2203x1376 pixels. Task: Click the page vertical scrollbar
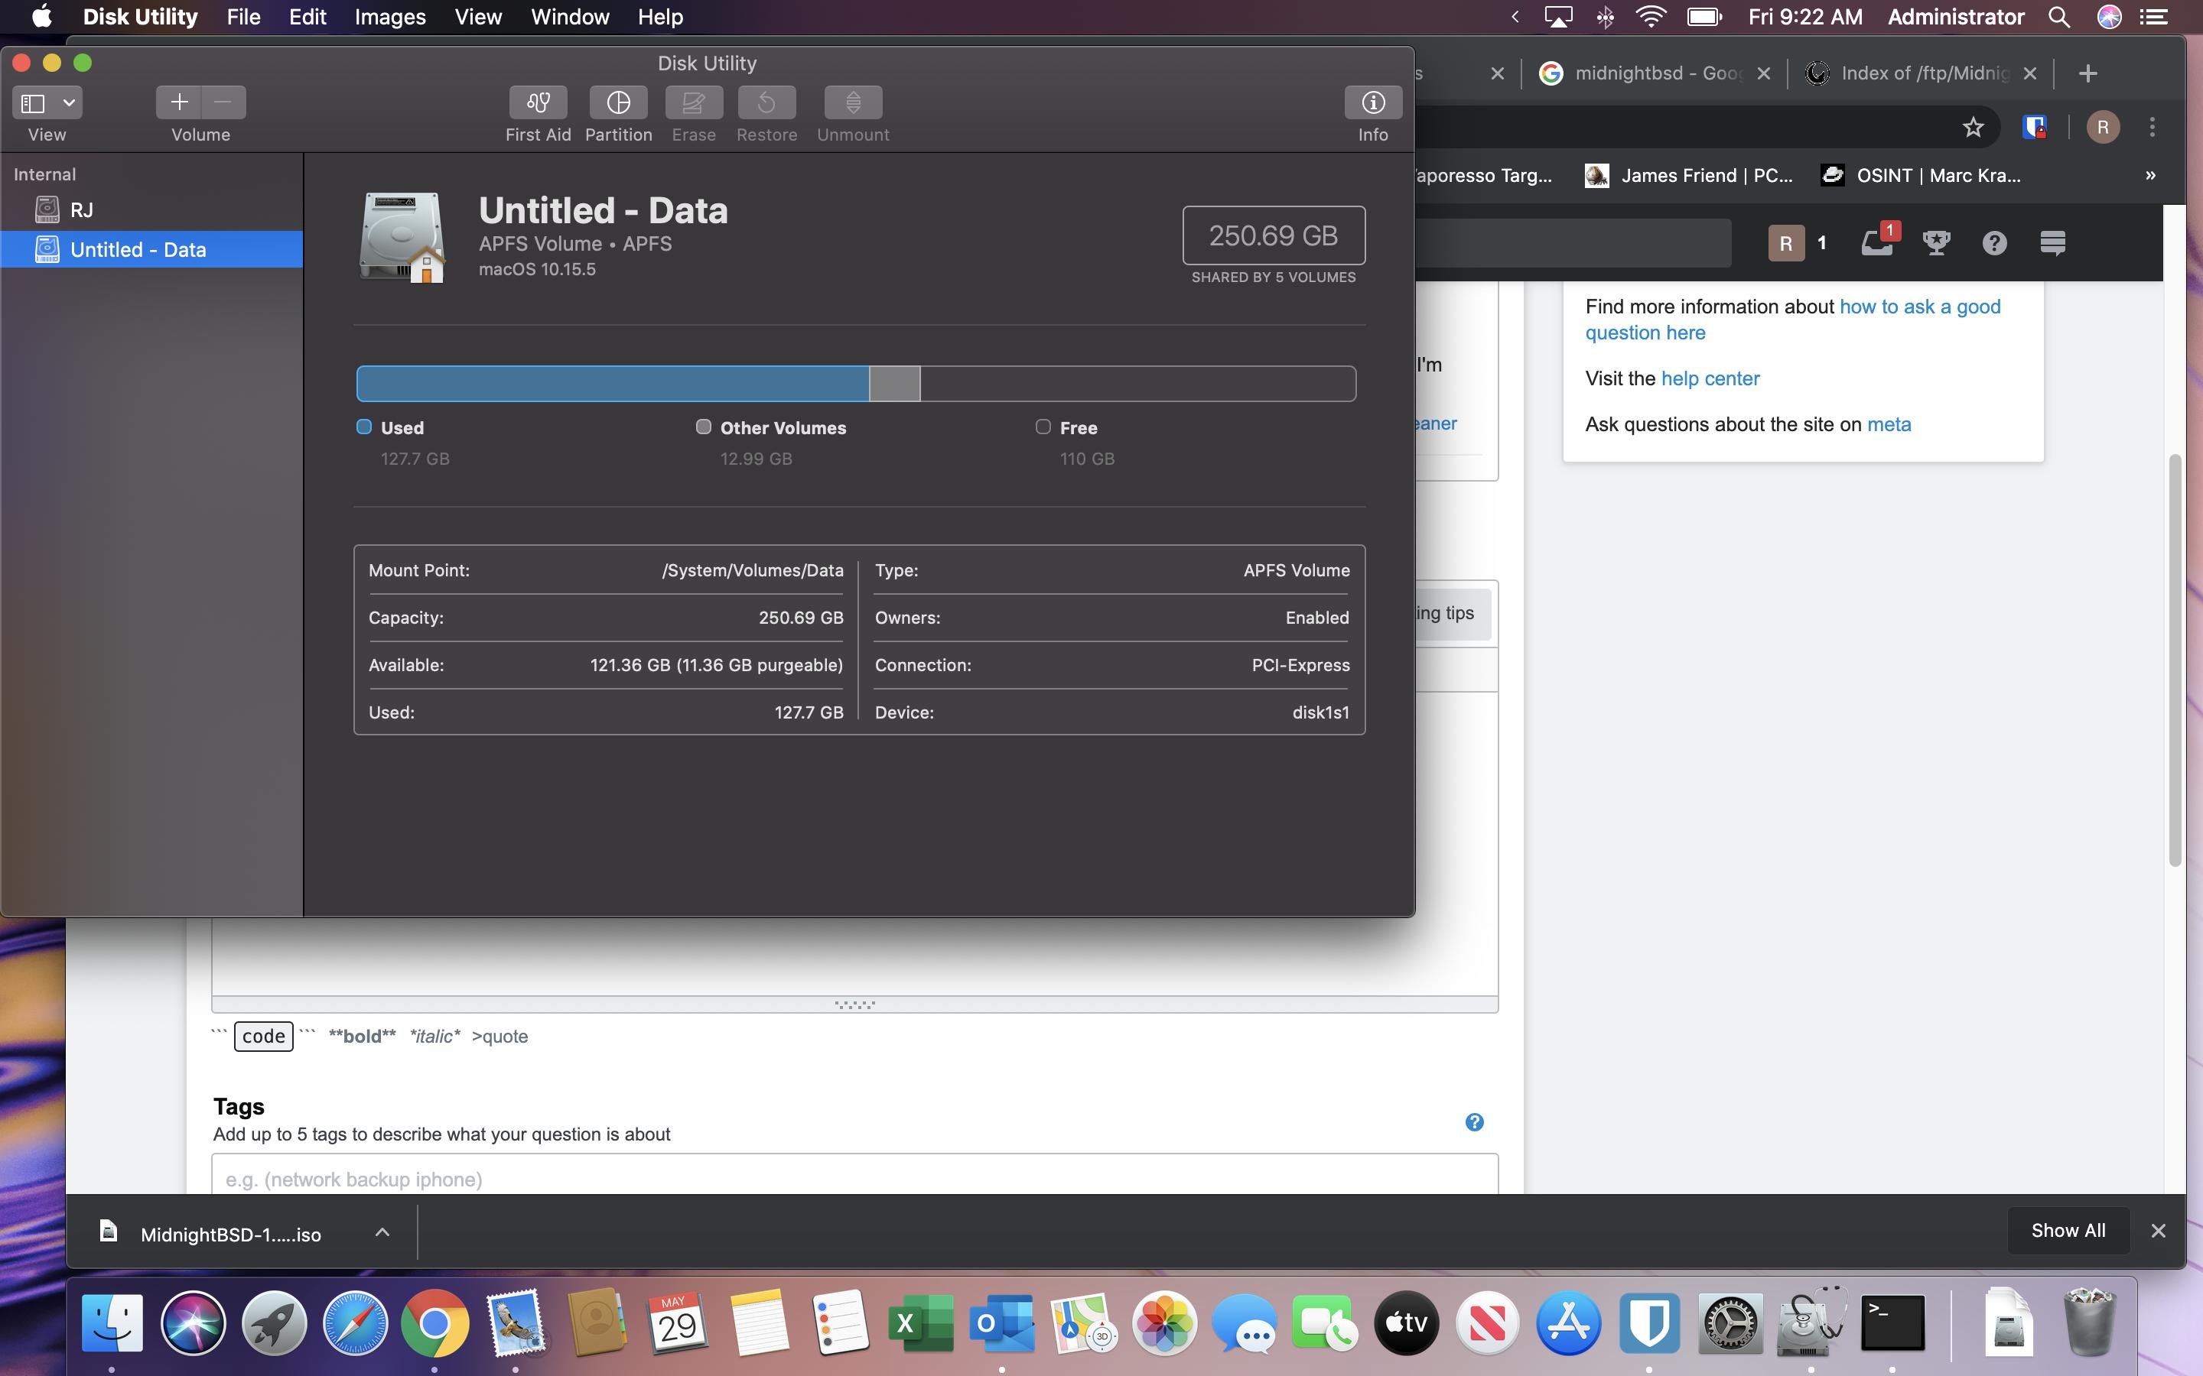[x=2175, y=660]
